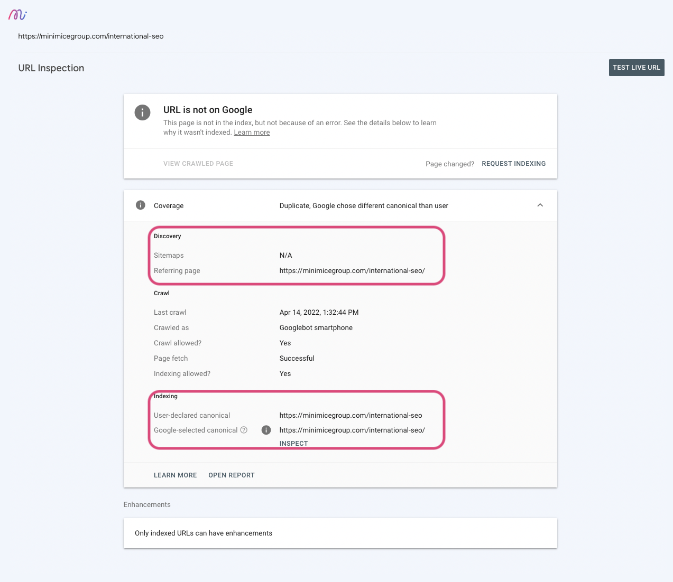Click the OPEN REPORT button
This screenshot has width=673, height=582.
[x=232, y=475]
